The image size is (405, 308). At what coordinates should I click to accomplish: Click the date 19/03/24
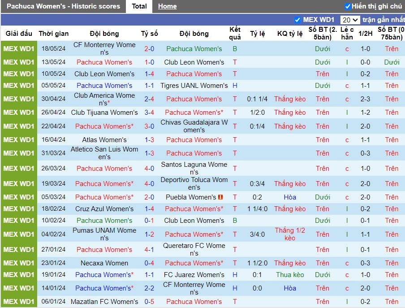(x=53, y=184)
